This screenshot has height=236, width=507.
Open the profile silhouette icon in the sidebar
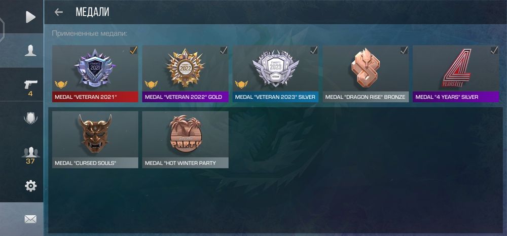pos(30,51)
